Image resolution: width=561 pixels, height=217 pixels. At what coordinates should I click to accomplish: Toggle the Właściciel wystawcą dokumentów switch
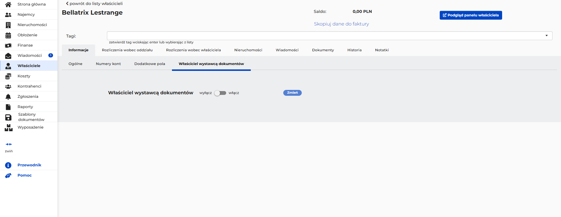(x=220, y=93)
